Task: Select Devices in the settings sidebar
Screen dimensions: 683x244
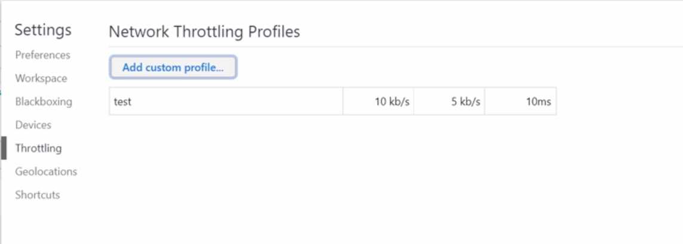Action: click(x=33, y=125)
